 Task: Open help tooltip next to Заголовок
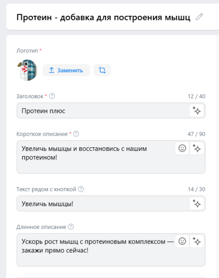52,96
